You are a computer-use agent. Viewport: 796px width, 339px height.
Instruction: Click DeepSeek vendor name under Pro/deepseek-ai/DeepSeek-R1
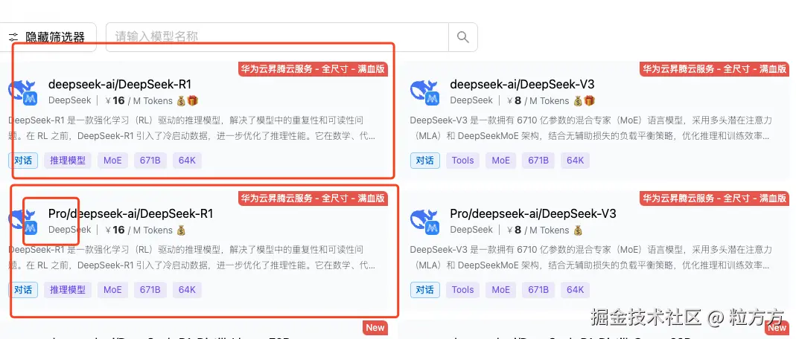[69, 230]
